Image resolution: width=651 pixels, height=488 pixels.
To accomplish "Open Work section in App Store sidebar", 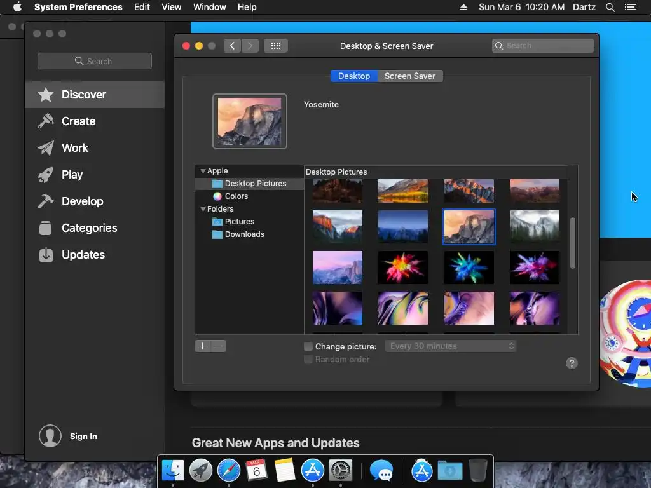I will [95, 147].
